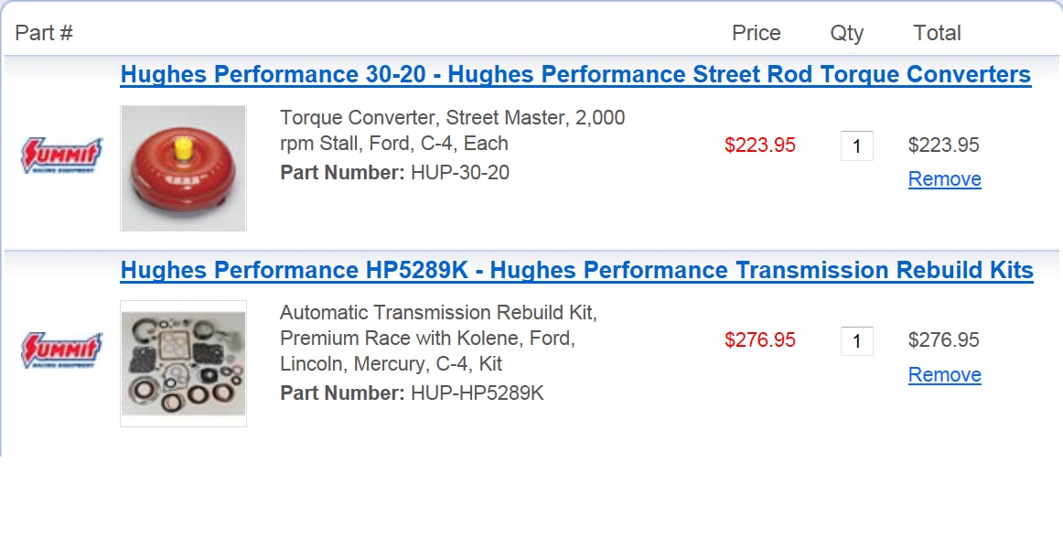Click the red $276.95 price

click(760, 340)
